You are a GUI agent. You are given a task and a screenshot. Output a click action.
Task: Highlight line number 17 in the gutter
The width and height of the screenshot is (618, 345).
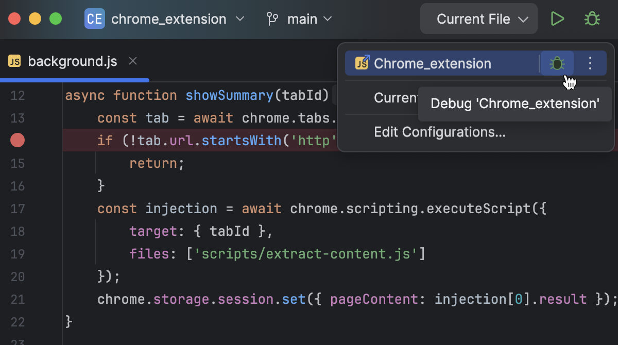(x=17, y=208)
